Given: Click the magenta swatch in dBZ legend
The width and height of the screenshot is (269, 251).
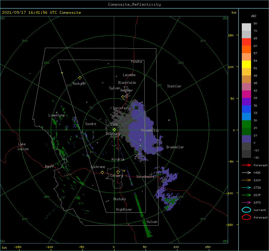Looking at the screenshot, I should pyautogui.click(x=246, y=94).
